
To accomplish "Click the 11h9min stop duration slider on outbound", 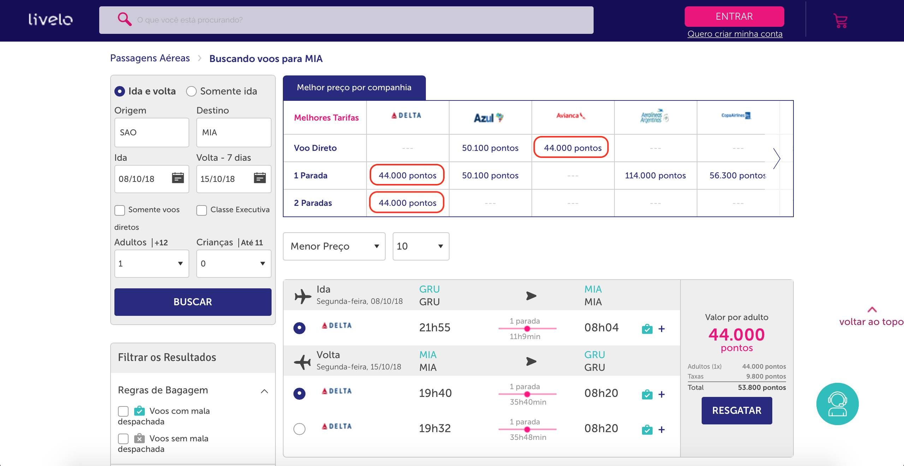I will [527, 329].
